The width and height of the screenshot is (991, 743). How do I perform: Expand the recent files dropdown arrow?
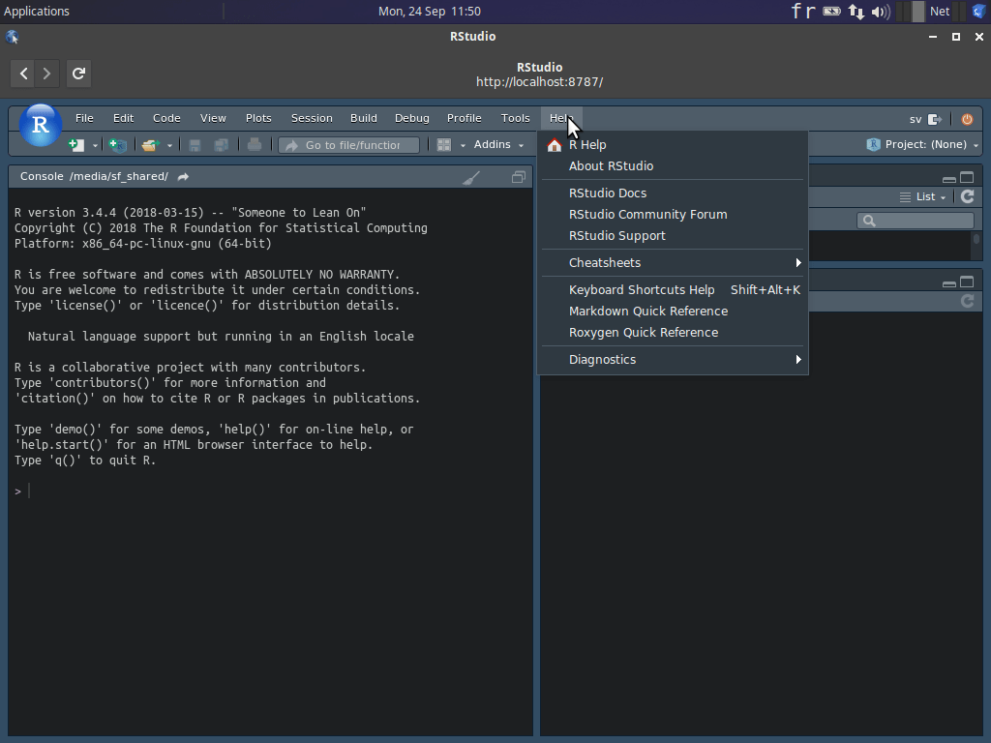pyautogui.click(x=169, y=145)
